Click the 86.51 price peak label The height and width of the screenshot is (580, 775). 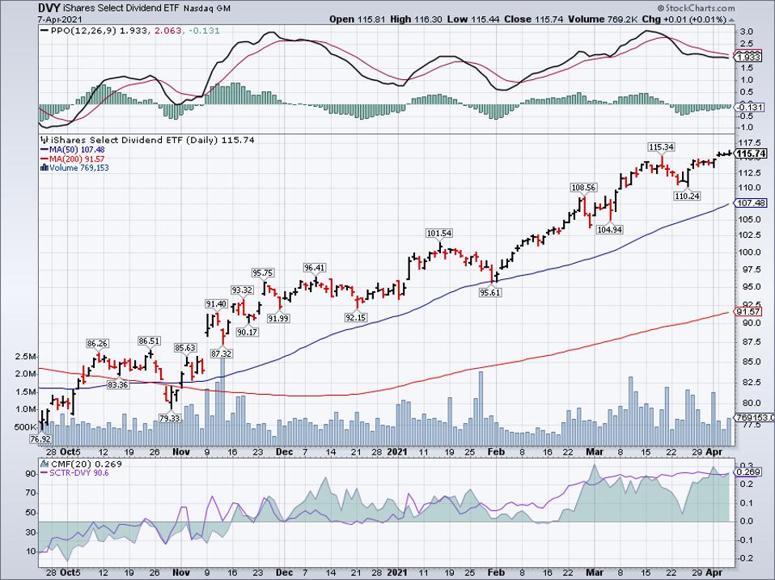pyautogui.click(x=150, y=341)
